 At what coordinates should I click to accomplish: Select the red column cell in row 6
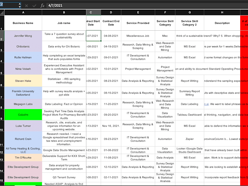coord(244,81)
